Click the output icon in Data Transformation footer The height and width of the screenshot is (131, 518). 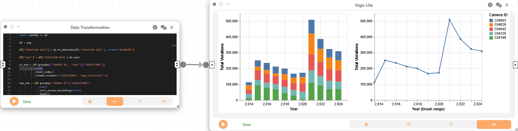164,101
